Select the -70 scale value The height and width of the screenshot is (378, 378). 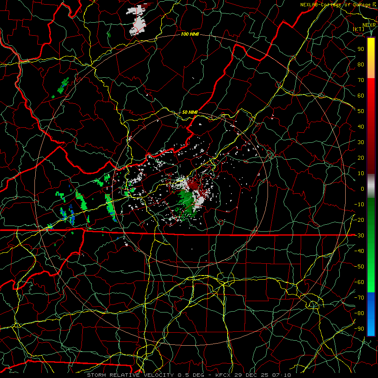pos(359,298)
